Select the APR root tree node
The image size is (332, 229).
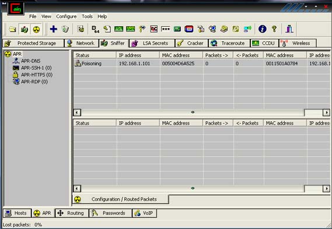(17, 54)
